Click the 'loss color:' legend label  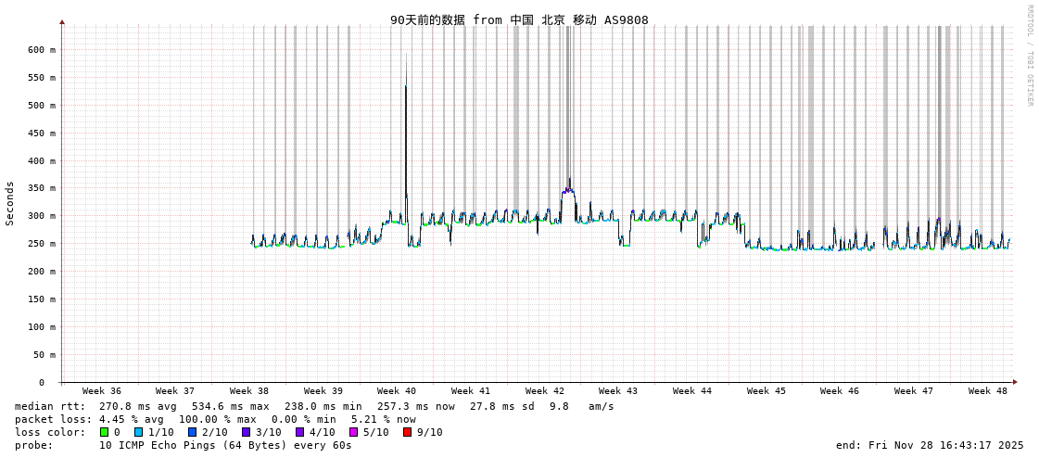pyautogui.click(x=50, y=432)
